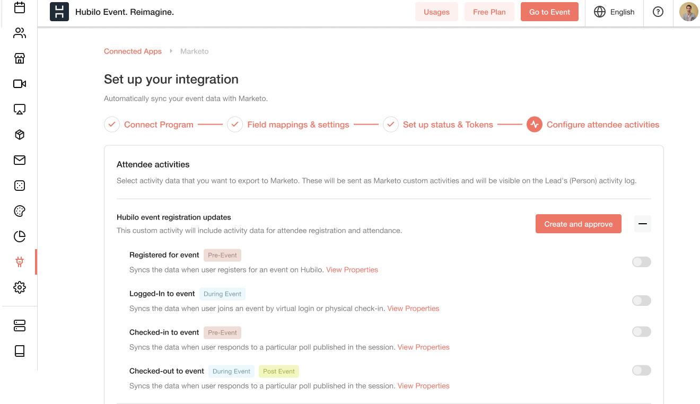Enable the Checked-in to event toggle
Viewport: 700px width, 404px height.
point(641,332)
